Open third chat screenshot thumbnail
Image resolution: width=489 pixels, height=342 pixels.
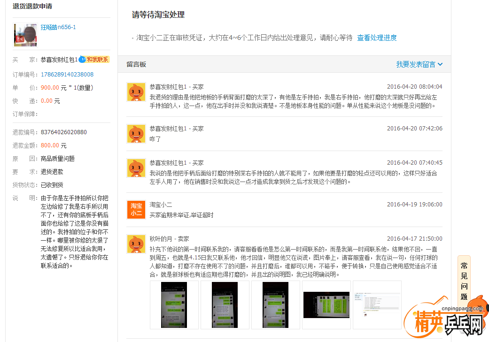tap(276, 305)
